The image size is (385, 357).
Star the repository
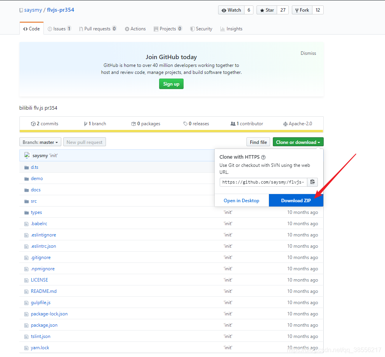point(267,10)
